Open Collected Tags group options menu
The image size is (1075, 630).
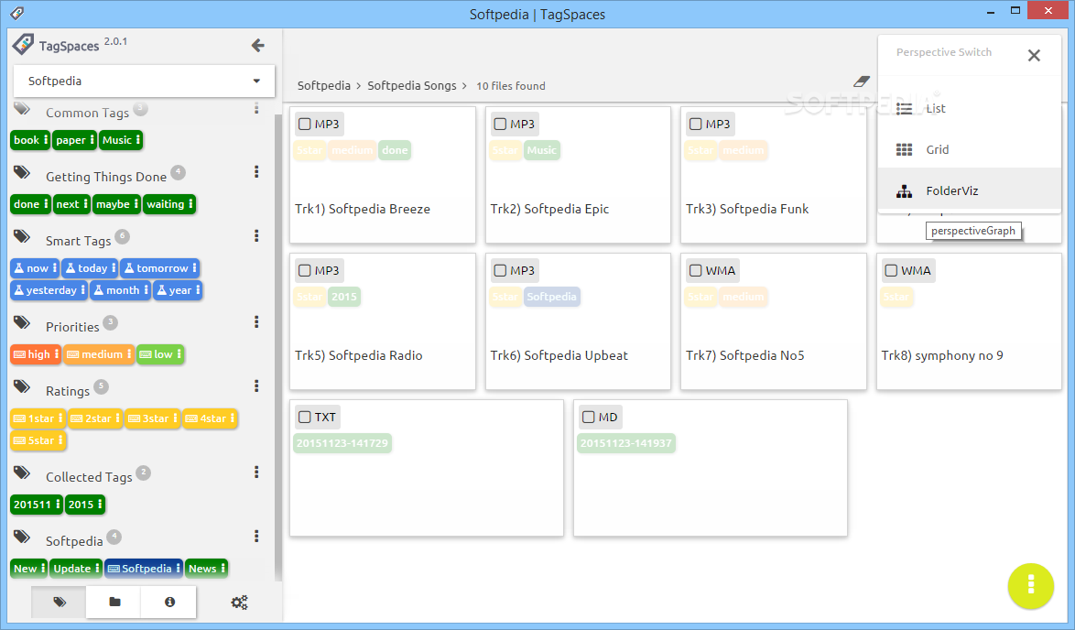[256, 472]
